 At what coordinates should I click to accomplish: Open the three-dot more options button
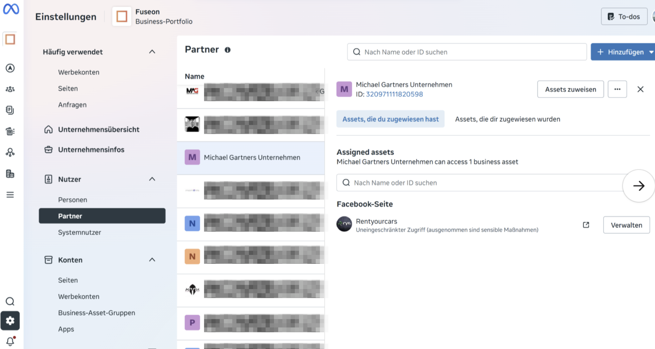click(617, 89)
